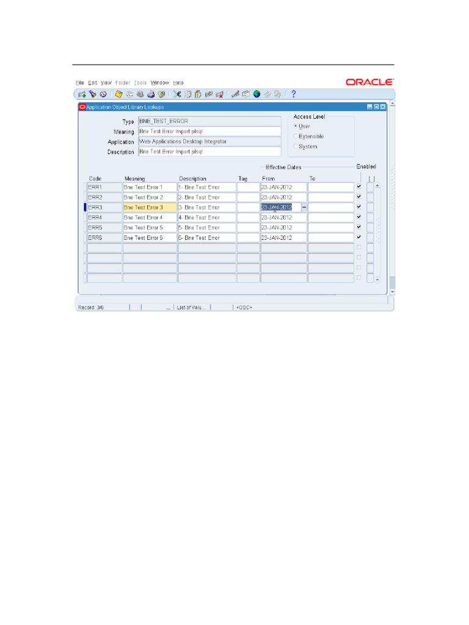Click the header Meaning field above Application
The width and height of the screenshot is (469, 625).
click(x=210, y=131)
